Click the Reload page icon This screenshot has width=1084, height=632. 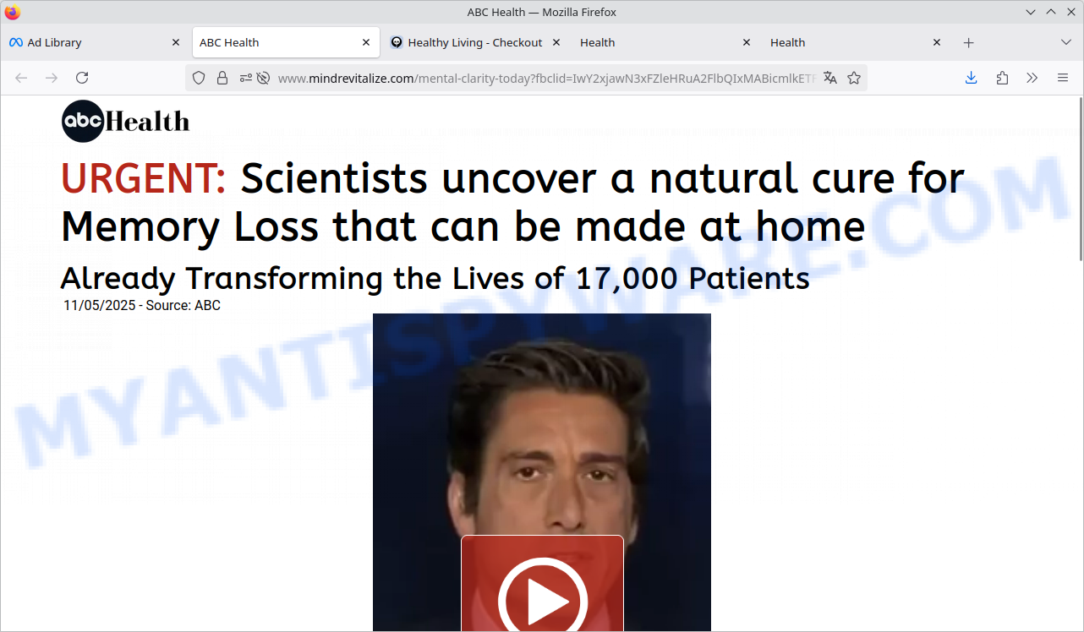(x=82, y=78)
